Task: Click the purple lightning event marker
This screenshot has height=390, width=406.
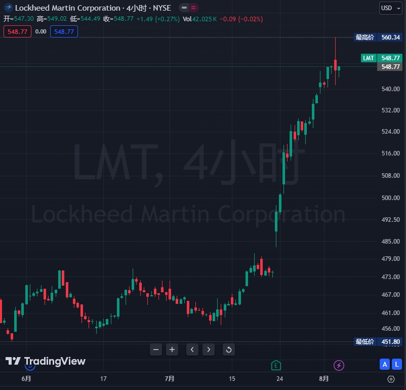Action: coord(339,365)
